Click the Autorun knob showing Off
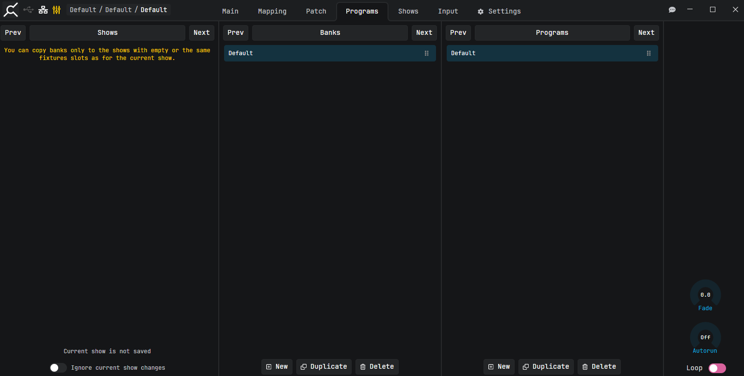The height and width of the screenshot is (376, 744). click(x=706, y=337)
